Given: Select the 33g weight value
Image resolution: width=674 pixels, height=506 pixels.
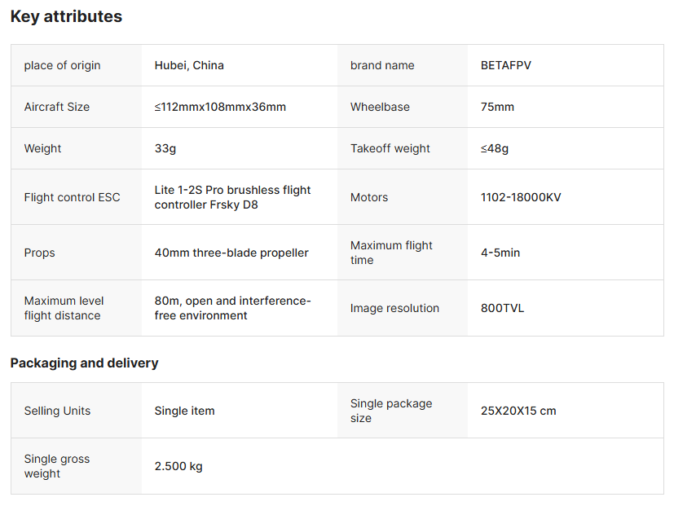Looking at the screenshot, I should click(x=165, y=148).
